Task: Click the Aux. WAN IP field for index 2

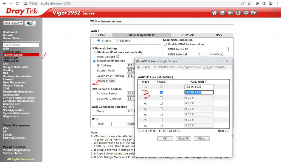Action: tap(199, 92)
